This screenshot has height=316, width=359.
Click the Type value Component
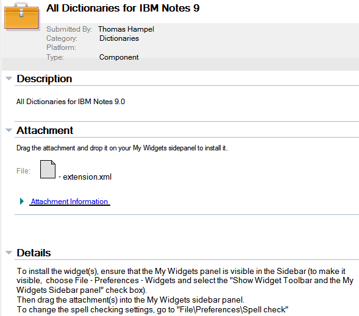pyautogui.click(x=119, y=57)
